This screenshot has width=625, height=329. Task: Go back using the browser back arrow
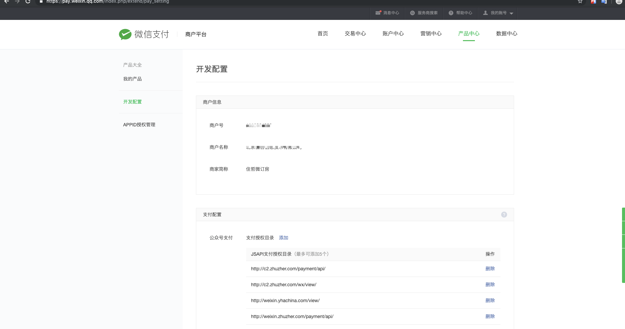pyautogui.click(x=7, y=2)
